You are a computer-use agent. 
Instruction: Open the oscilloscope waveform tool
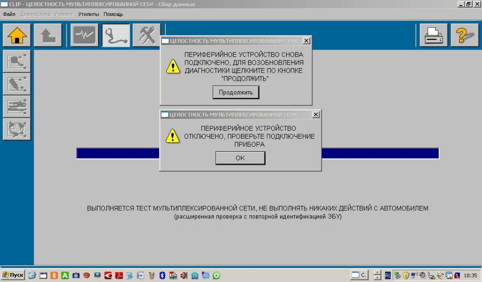(84, 36)
